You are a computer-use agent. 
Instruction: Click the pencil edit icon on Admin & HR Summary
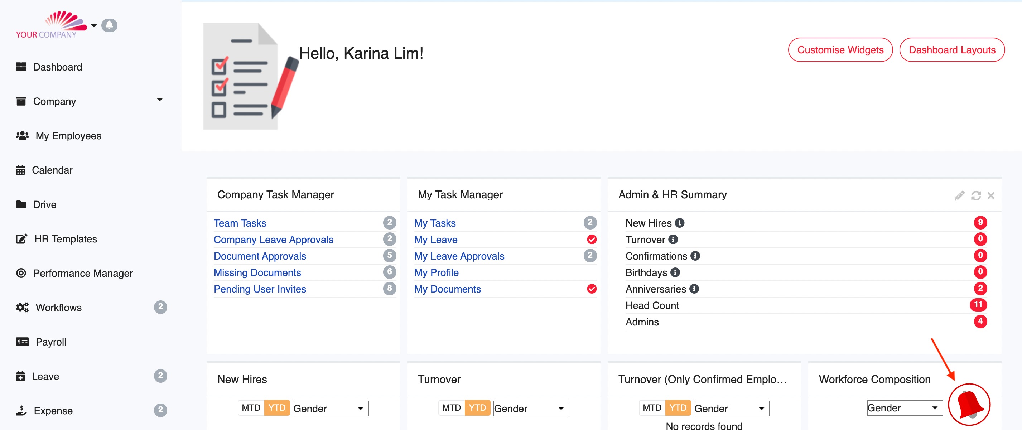(959, 195)
